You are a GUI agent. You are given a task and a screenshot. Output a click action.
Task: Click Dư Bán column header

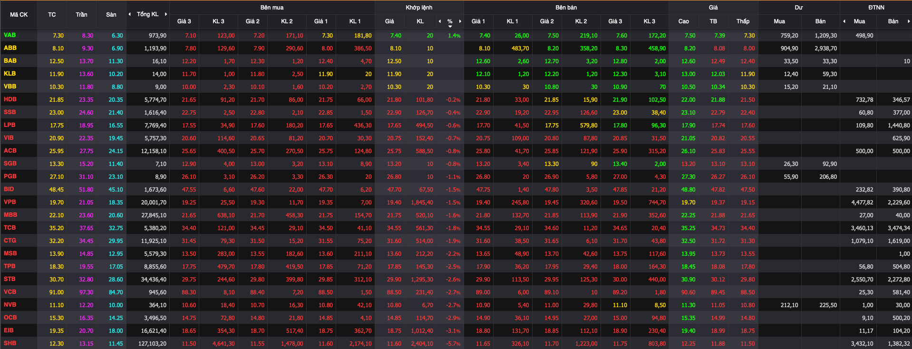coord(820,21)
